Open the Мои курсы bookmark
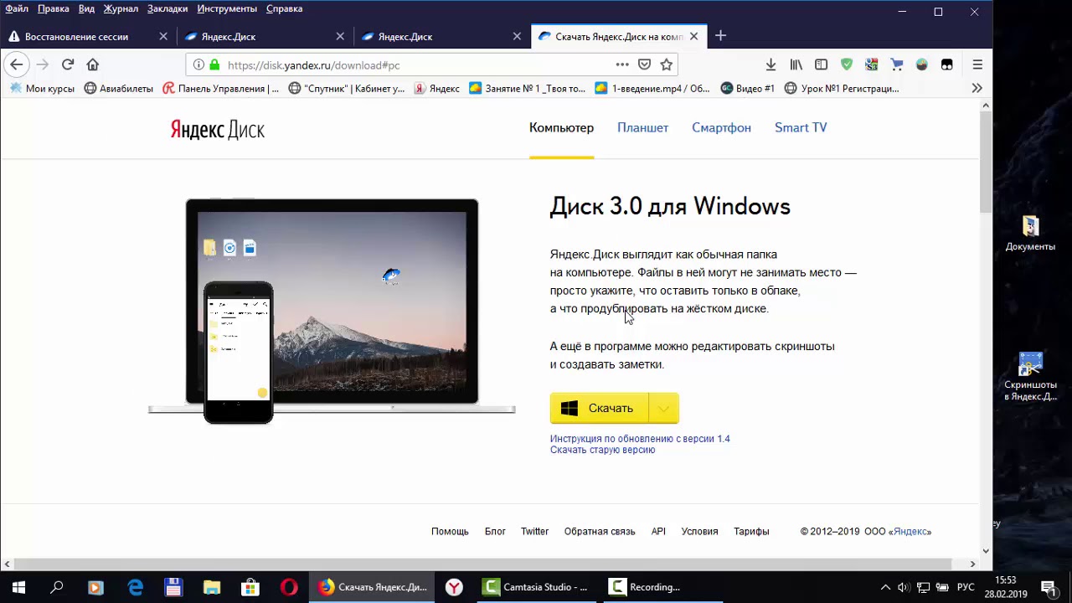The image size is (1072, 603). point(42,88)
